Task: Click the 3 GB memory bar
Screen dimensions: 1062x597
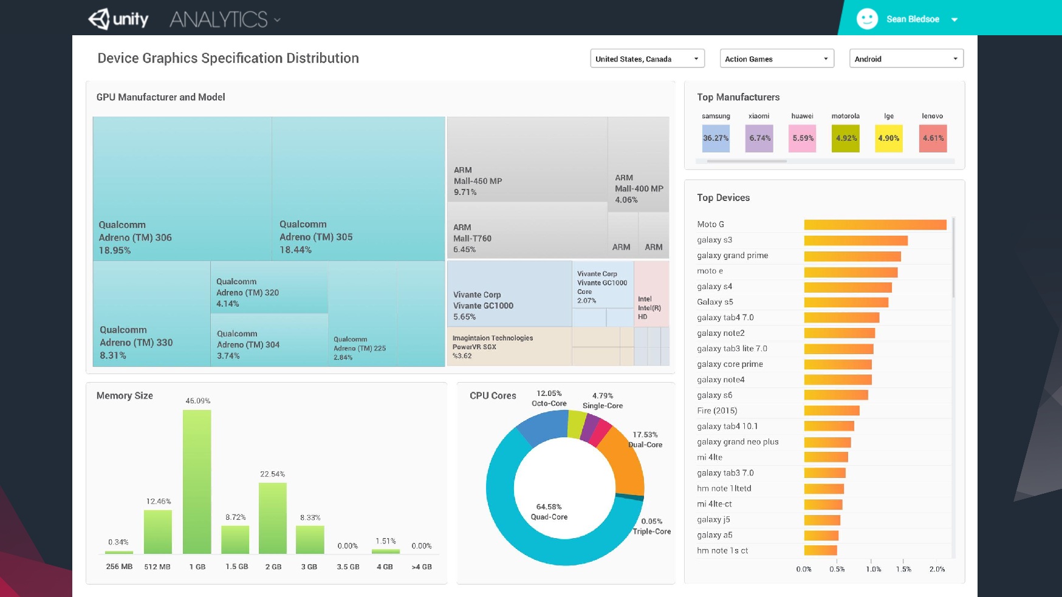Action: 310,540
